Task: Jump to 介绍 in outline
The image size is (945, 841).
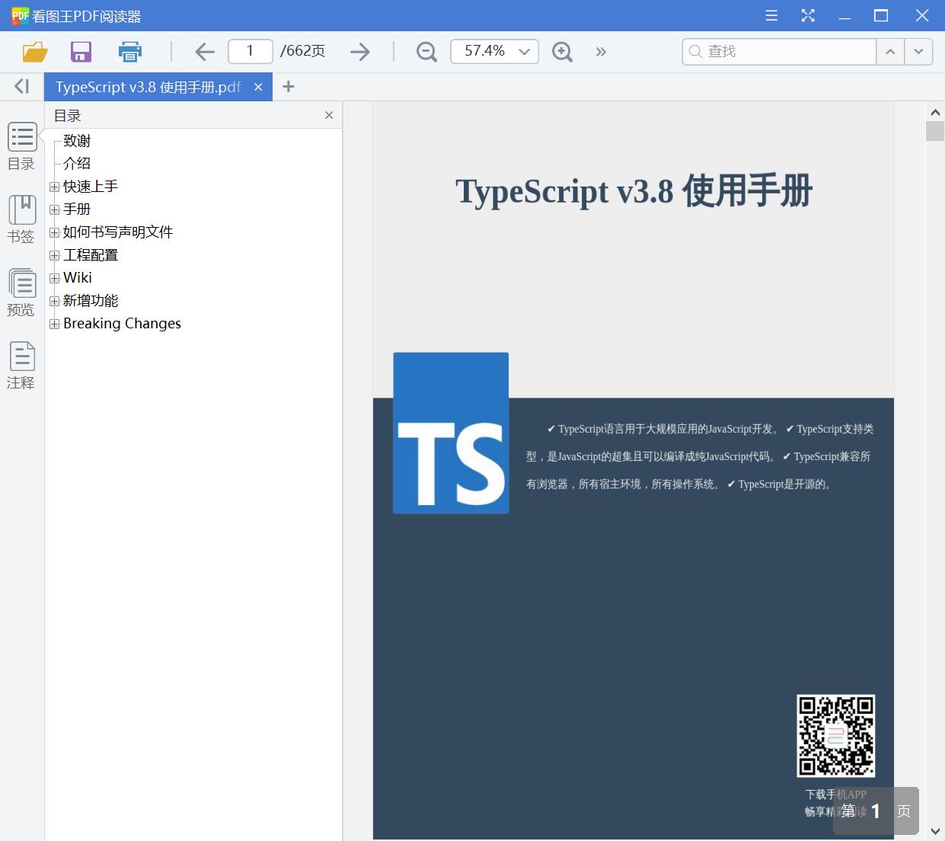Action: tap(77, 164)
